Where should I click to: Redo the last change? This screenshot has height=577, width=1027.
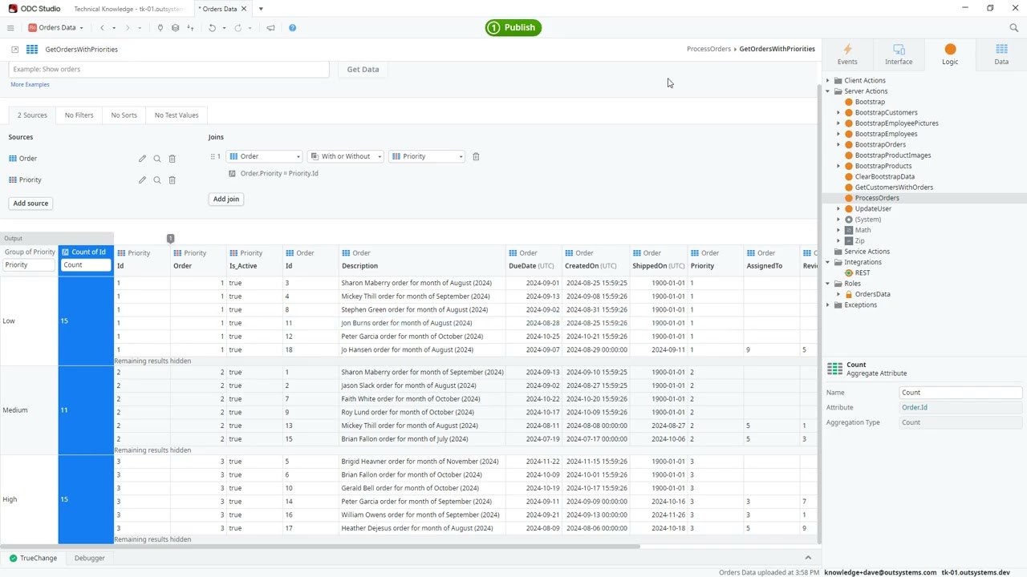coord(237,28)
